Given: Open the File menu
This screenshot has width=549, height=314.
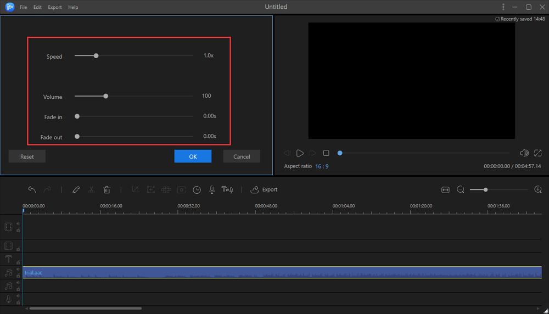Looking at the screenshot, I should tap(23, 8).
